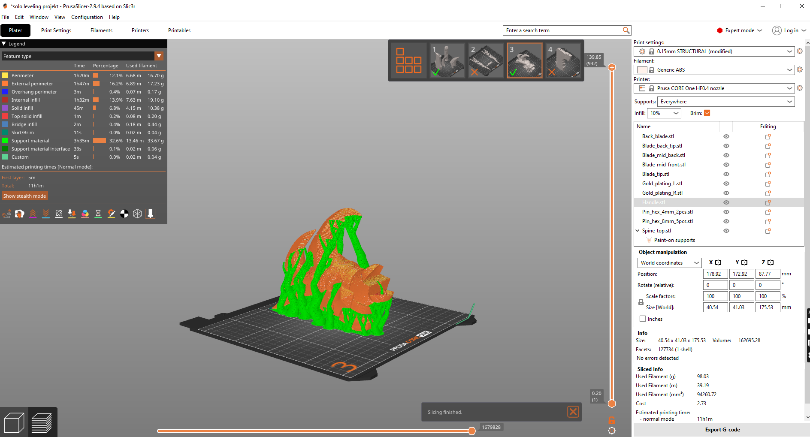Open the all-beds grid overview icon
The image size is (810, 437).
pos(408,60)
